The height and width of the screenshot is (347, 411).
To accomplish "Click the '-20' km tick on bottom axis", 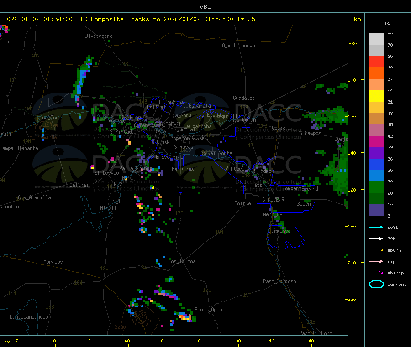I will 17,341.
